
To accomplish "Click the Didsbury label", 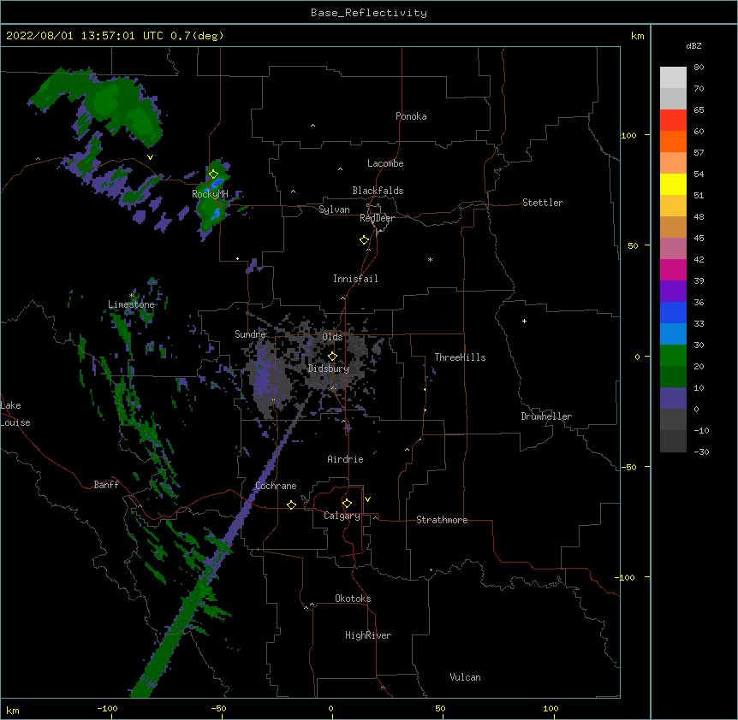I will (329, 369).
